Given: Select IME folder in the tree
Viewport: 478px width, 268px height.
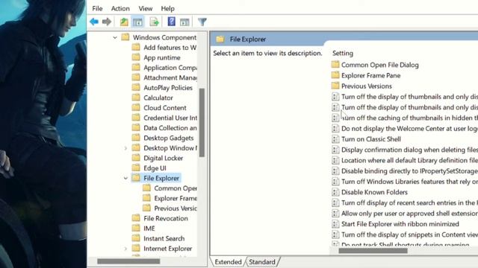Looking at the screenshot, I should point(143,229).
